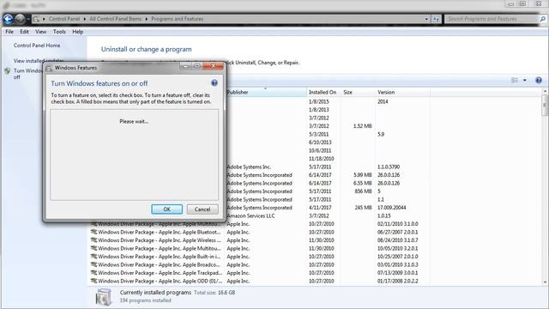Open the Edit menu

(24, 32)
